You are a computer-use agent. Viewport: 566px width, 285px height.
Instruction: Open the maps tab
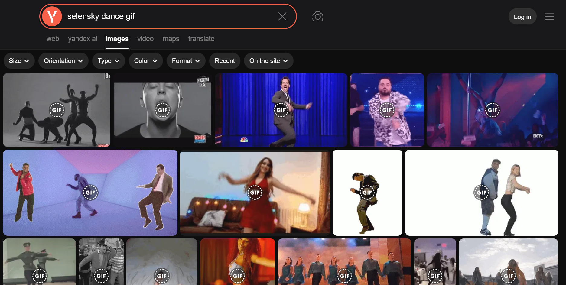tap(171, 39)
